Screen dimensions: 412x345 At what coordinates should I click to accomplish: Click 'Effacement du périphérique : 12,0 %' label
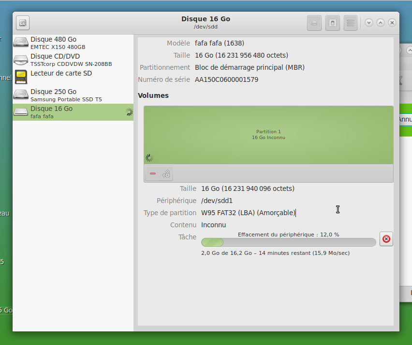[x=289, y=235]
